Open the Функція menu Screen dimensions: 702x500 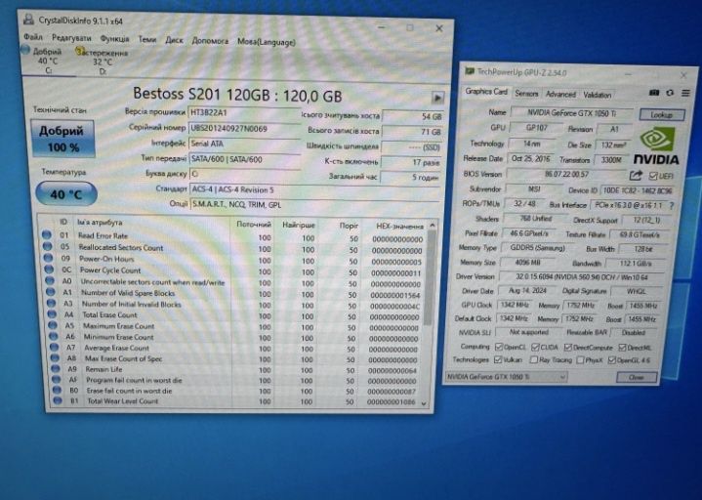114,39
